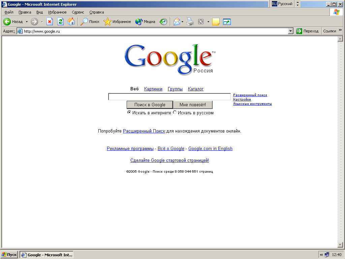Open the Back button history dropdown
The height and width of the screenshot is (259, 345).
[x=27, y=22]
